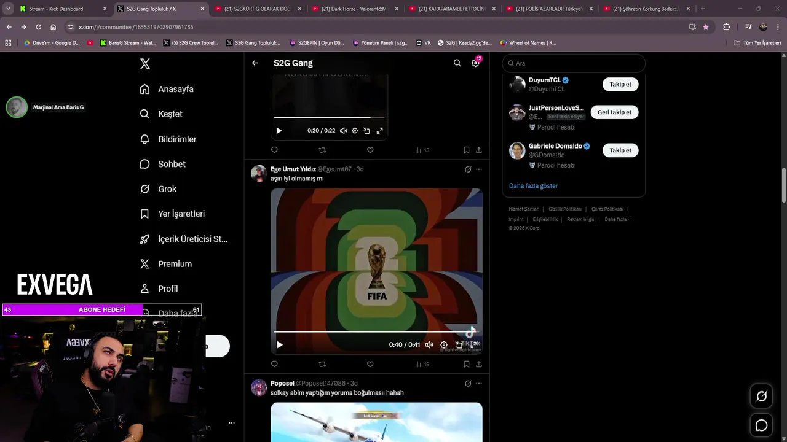Bookmark the top video post
This screenshot has width=787, height=442.
[x=467, y=150]
